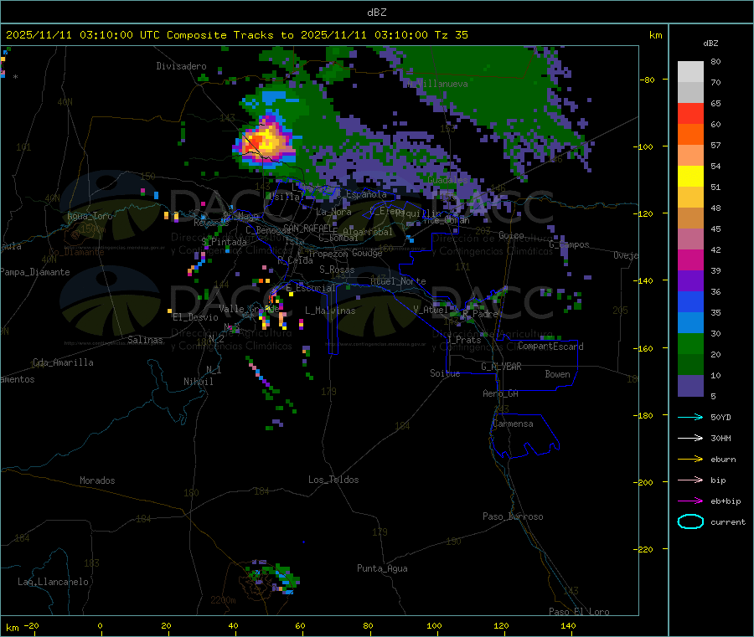Click the '80' label on dBZ scale

pyautogui.click(x=715, y=61)
